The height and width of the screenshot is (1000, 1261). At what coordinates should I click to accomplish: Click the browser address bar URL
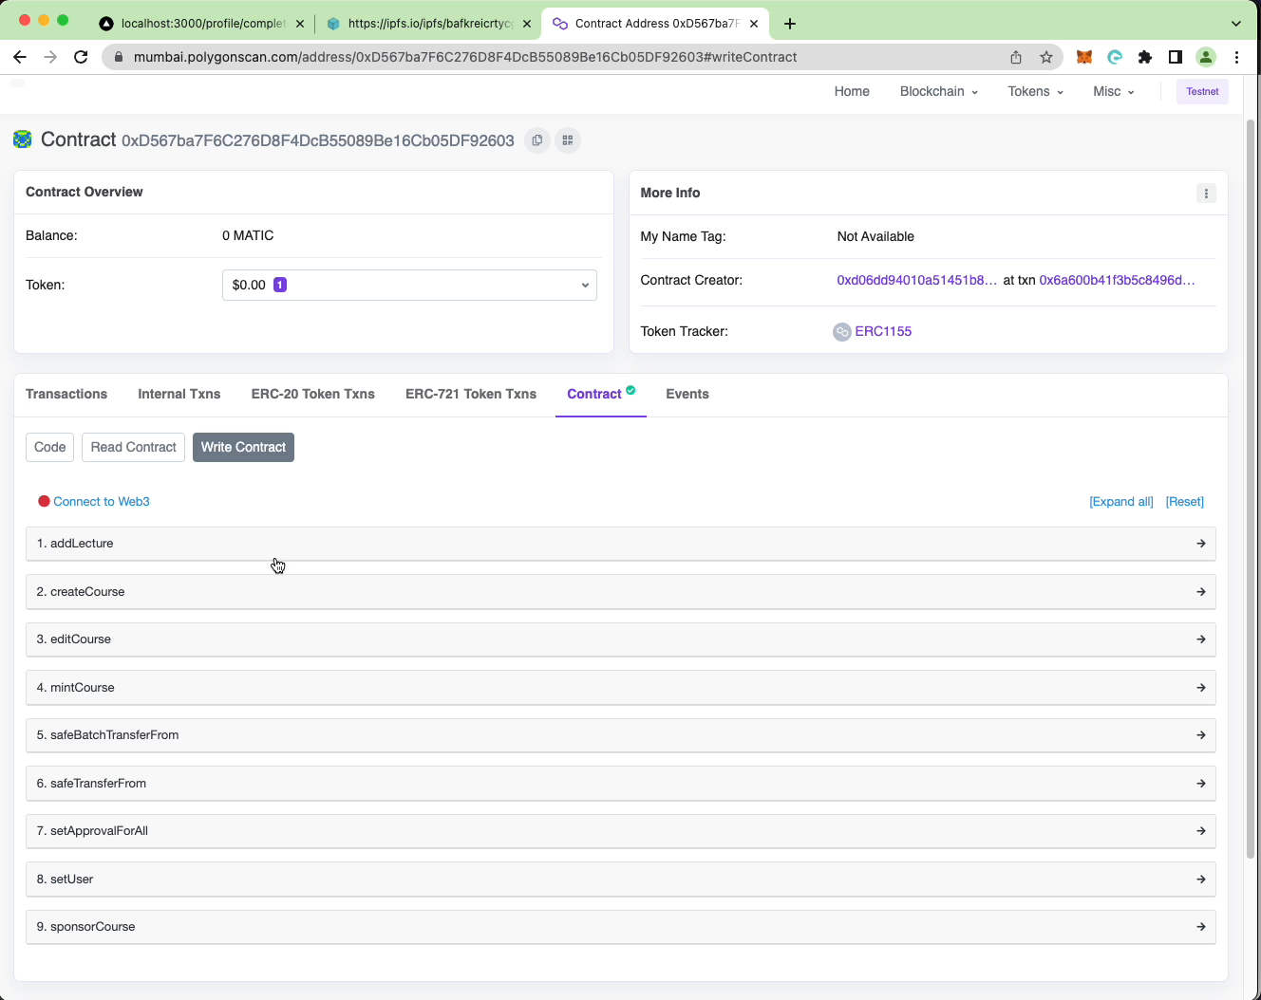[x=465, y=57]
